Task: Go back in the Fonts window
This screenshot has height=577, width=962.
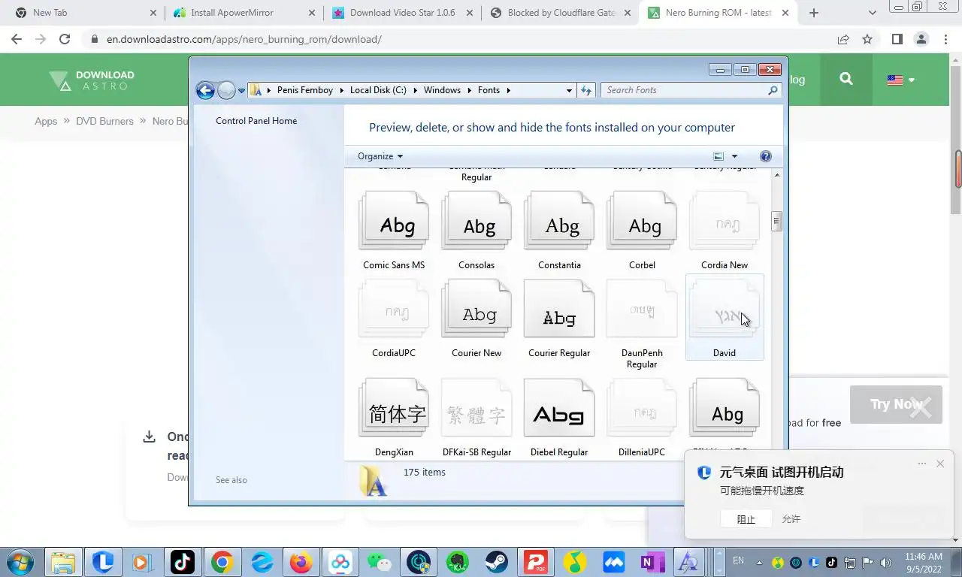Action: pyautogui.click(x=205, y=90)
